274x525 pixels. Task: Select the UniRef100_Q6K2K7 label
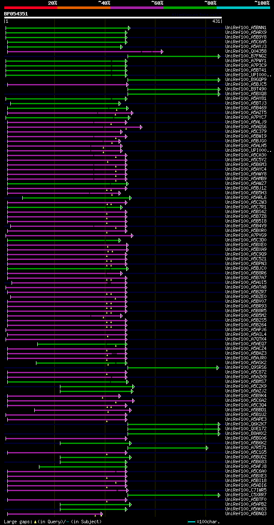click(x=246, y=424)
